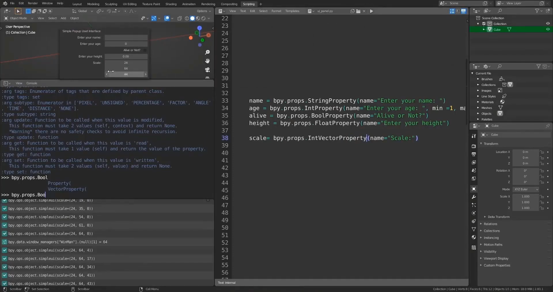Toggle the pin icon in the Properties header

(547, 126)
